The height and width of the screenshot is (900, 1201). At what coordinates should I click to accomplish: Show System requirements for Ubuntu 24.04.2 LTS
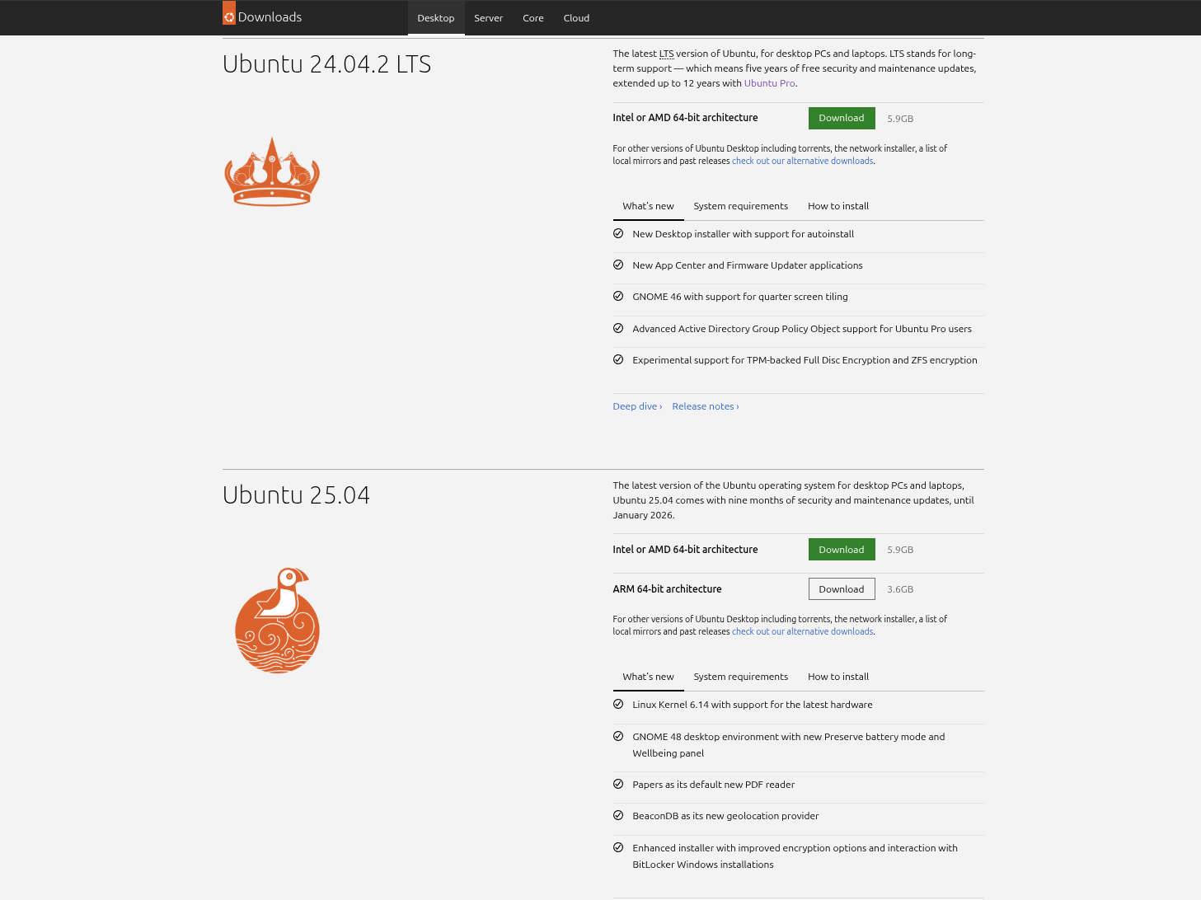point(740,206)
